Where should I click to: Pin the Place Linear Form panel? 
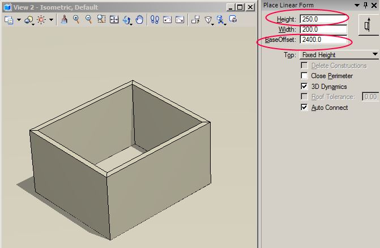click(x=365, y=6)
